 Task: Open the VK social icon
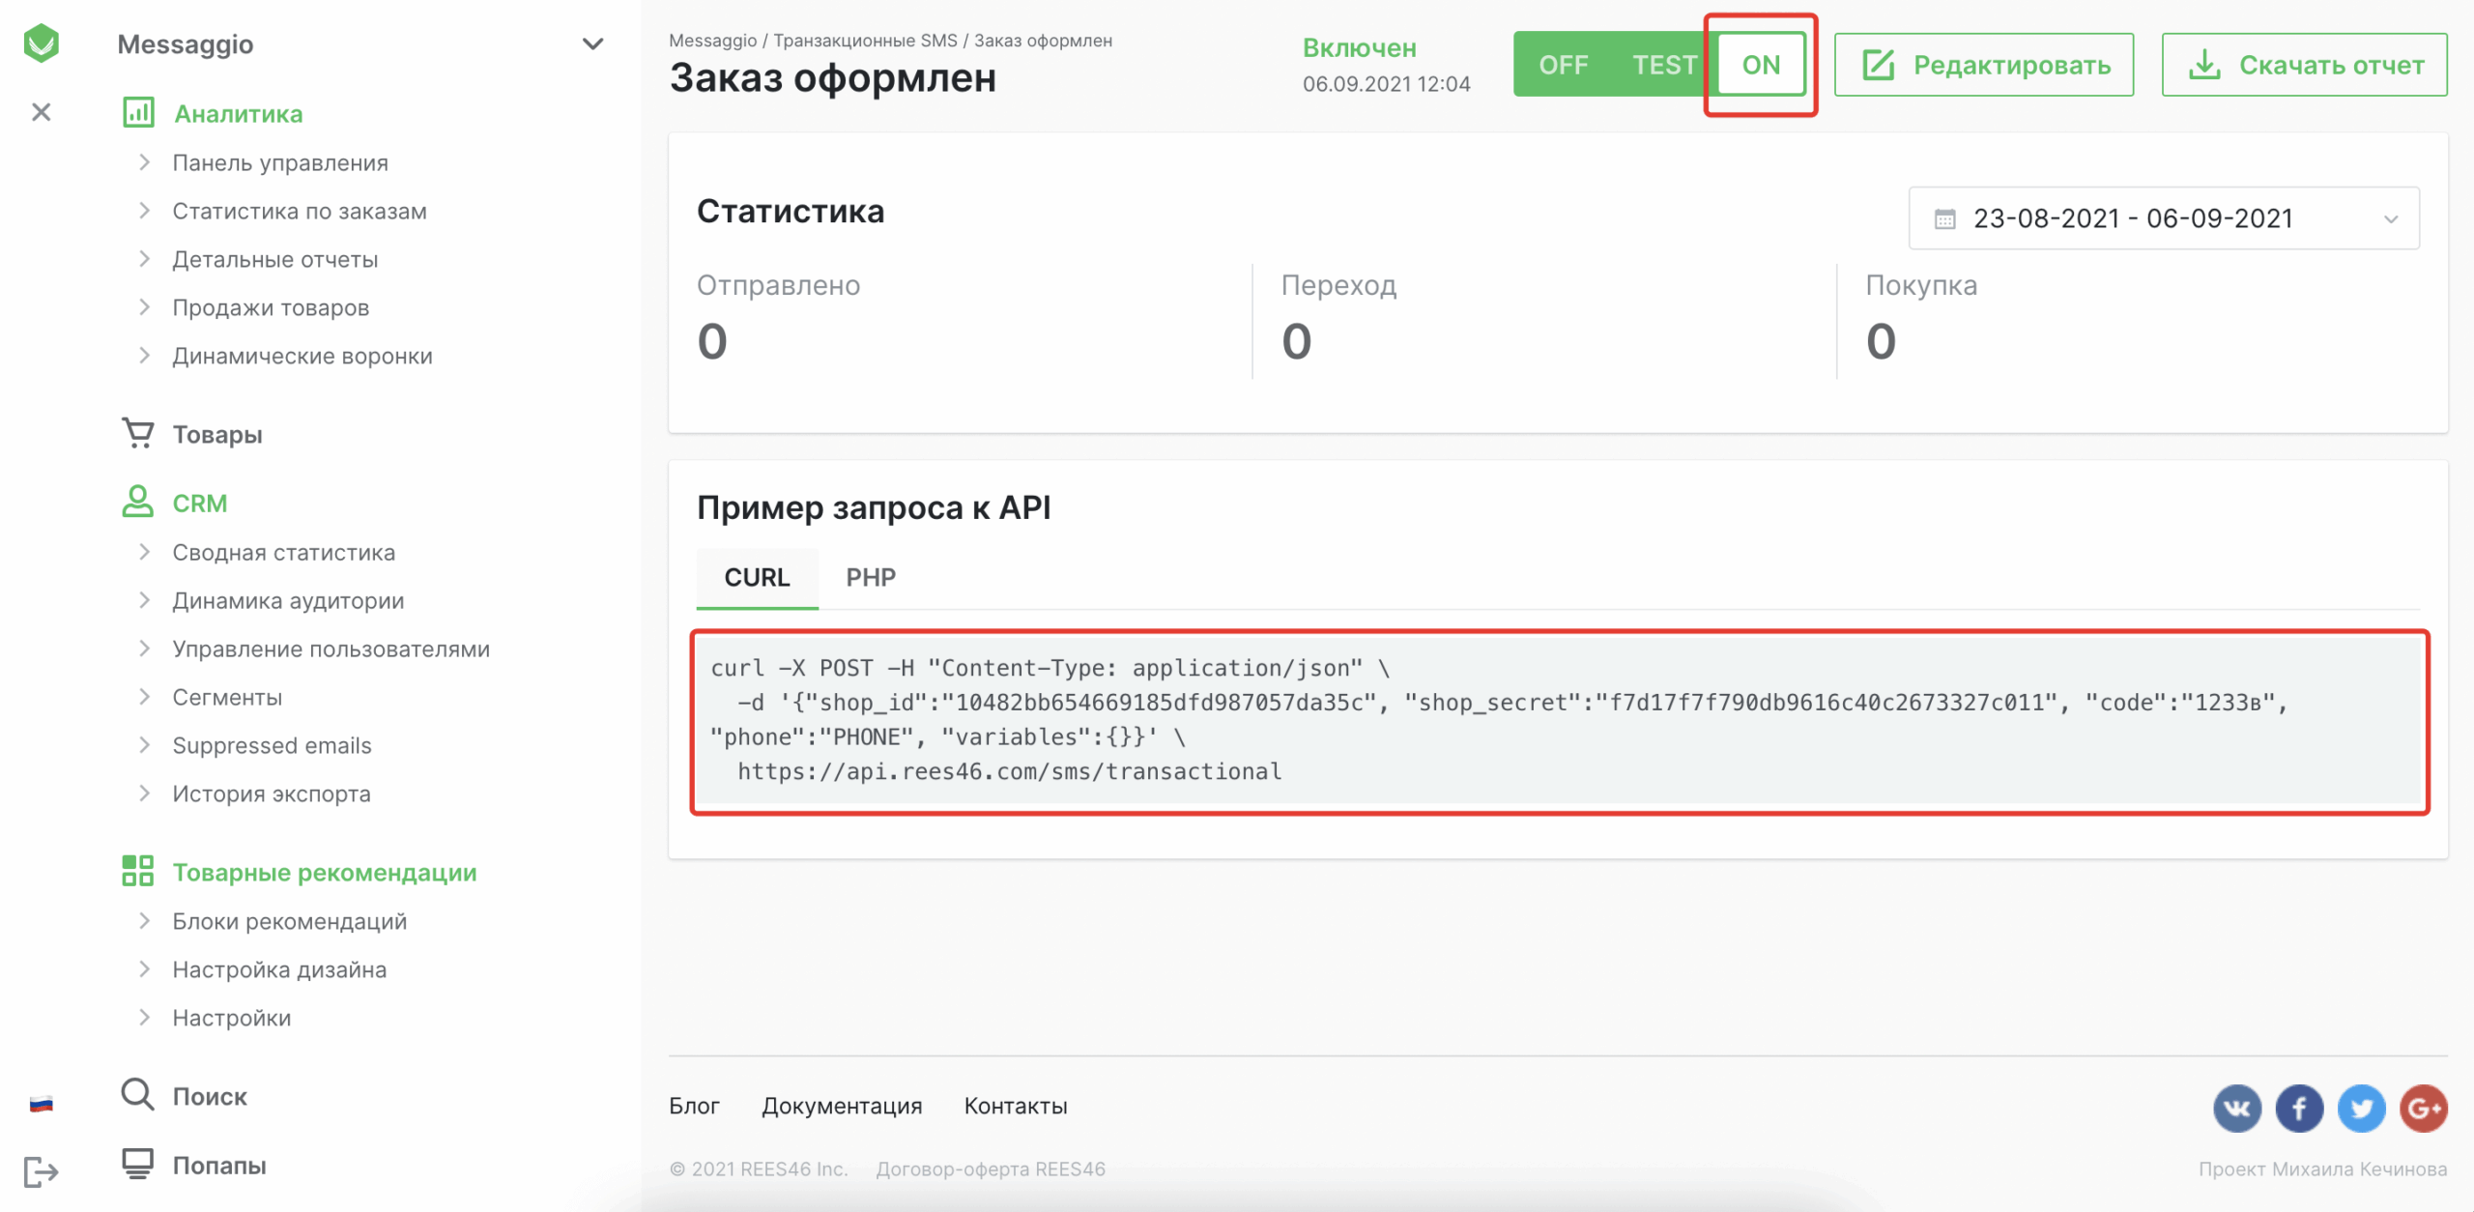[2236, 1108]
